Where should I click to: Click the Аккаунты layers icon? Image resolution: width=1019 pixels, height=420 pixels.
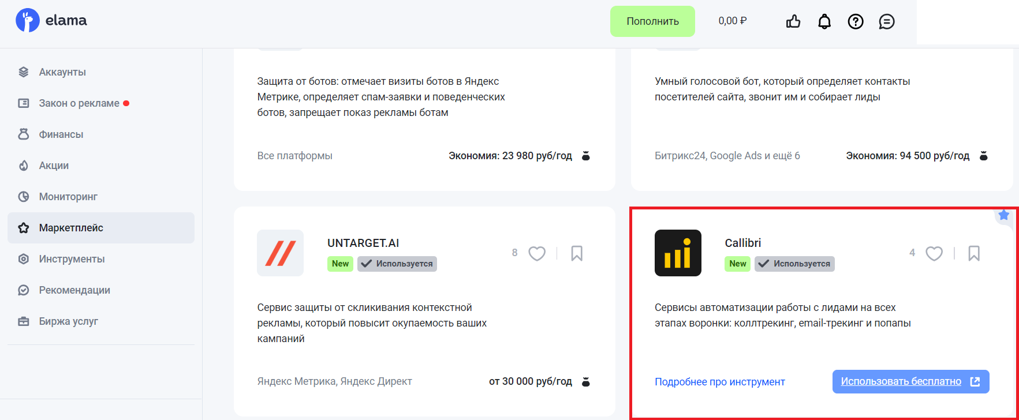click(x=24, y=72)
